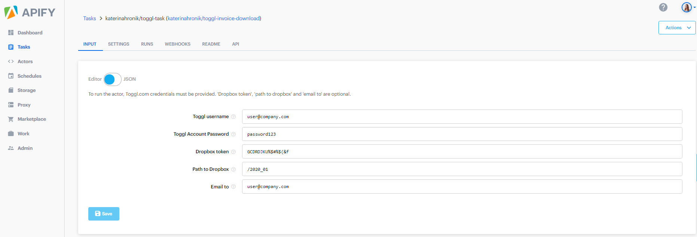Open the README tab
Screen dimensions: 697x237
(x=211, y=44)
